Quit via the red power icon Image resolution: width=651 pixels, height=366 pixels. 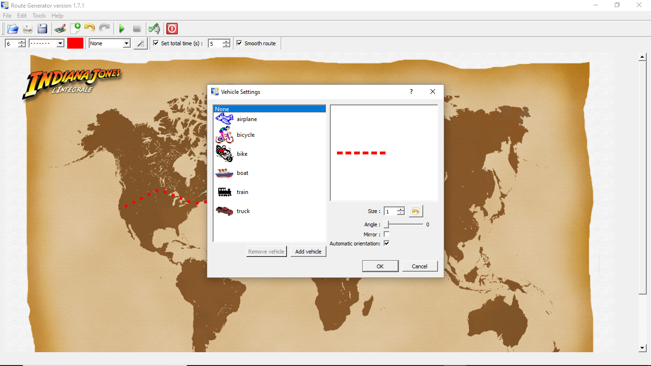(x=172, y=29)
